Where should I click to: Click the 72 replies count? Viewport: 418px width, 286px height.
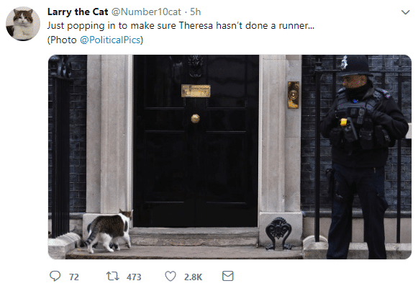click(x=74, y=277)
